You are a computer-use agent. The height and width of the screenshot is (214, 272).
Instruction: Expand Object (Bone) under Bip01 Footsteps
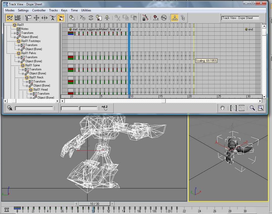tap(19, 49)
